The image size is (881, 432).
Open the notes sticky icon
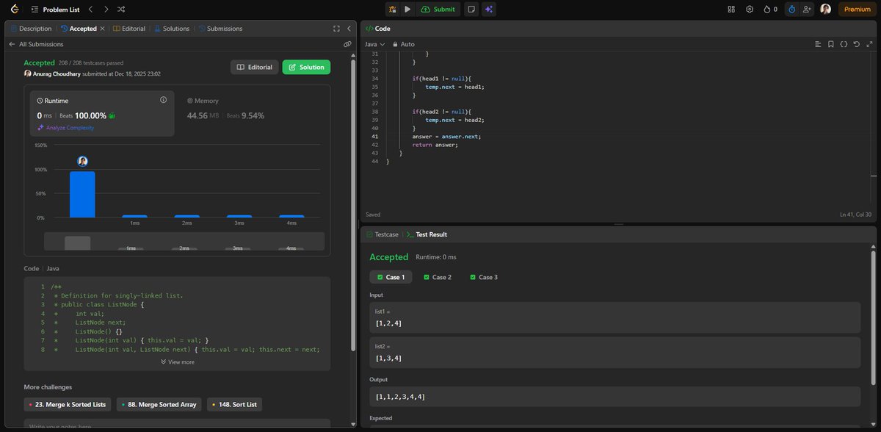tap(471, 9)
